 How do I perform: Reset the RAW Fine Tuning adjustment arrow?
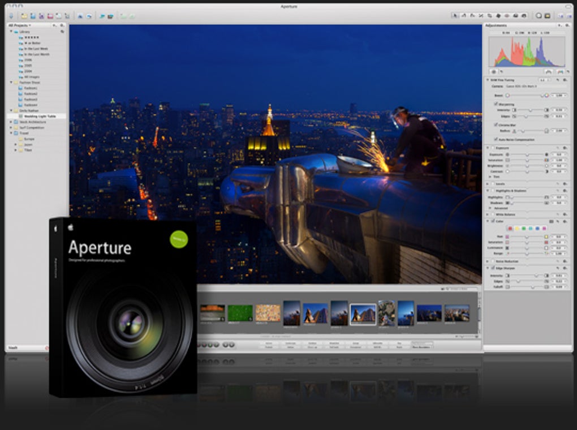point(558,80)
